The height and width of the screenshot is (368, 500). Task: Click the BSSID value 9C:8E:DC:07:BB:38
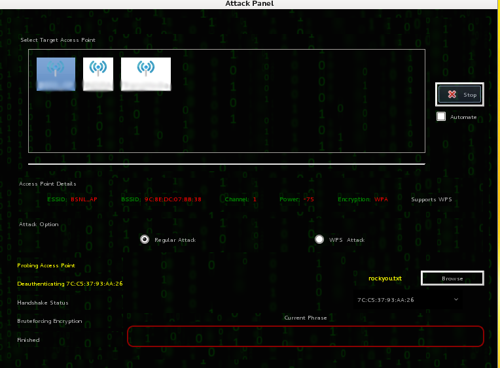tap(173, 199)
